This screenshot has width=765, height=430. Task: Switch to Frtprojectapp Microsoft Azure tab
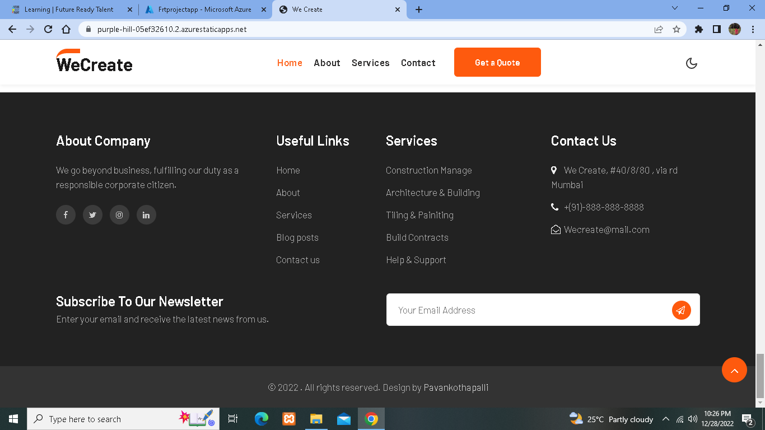[204, 10]
